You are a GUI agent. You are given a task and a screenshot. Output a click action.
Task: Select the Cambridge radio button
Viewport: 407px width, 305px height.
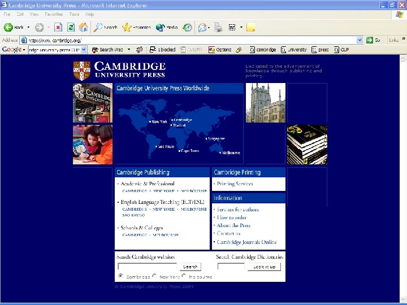point(121,276)
